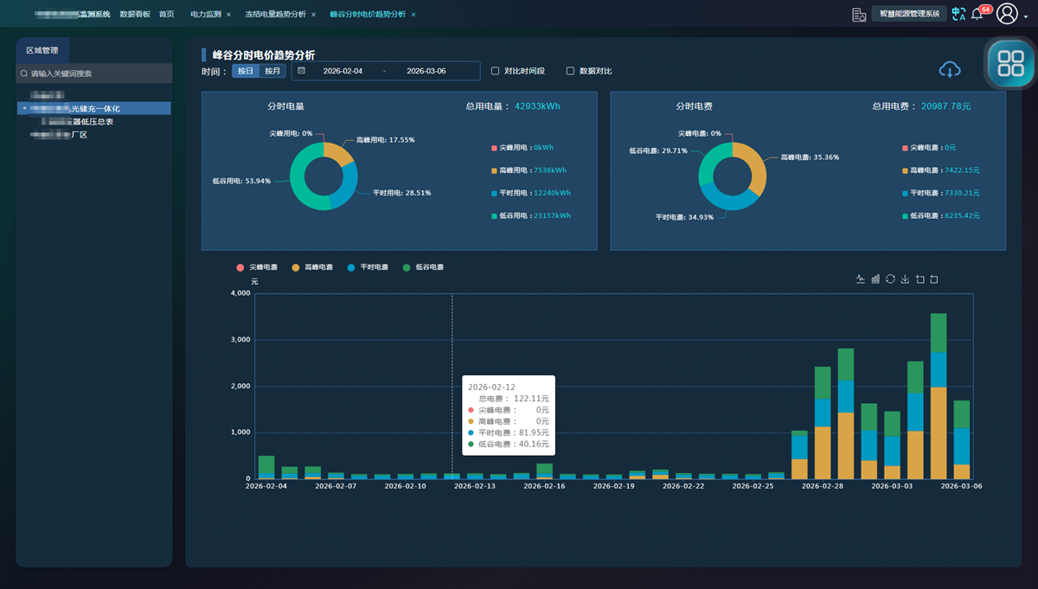1038x589 pixels.
Task: Enable the 数据对比 checkbox
Action: 570,71
